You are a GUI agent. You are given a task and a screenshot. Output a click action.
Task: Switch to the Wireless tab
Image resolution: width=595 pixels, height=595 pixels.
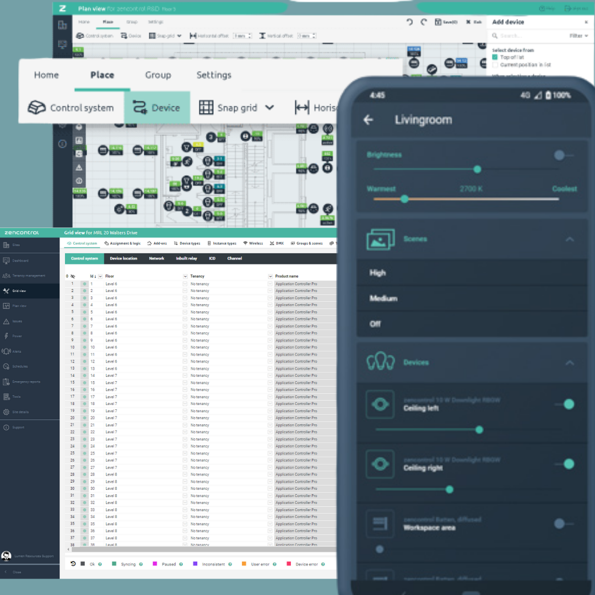tap(253, 244)
